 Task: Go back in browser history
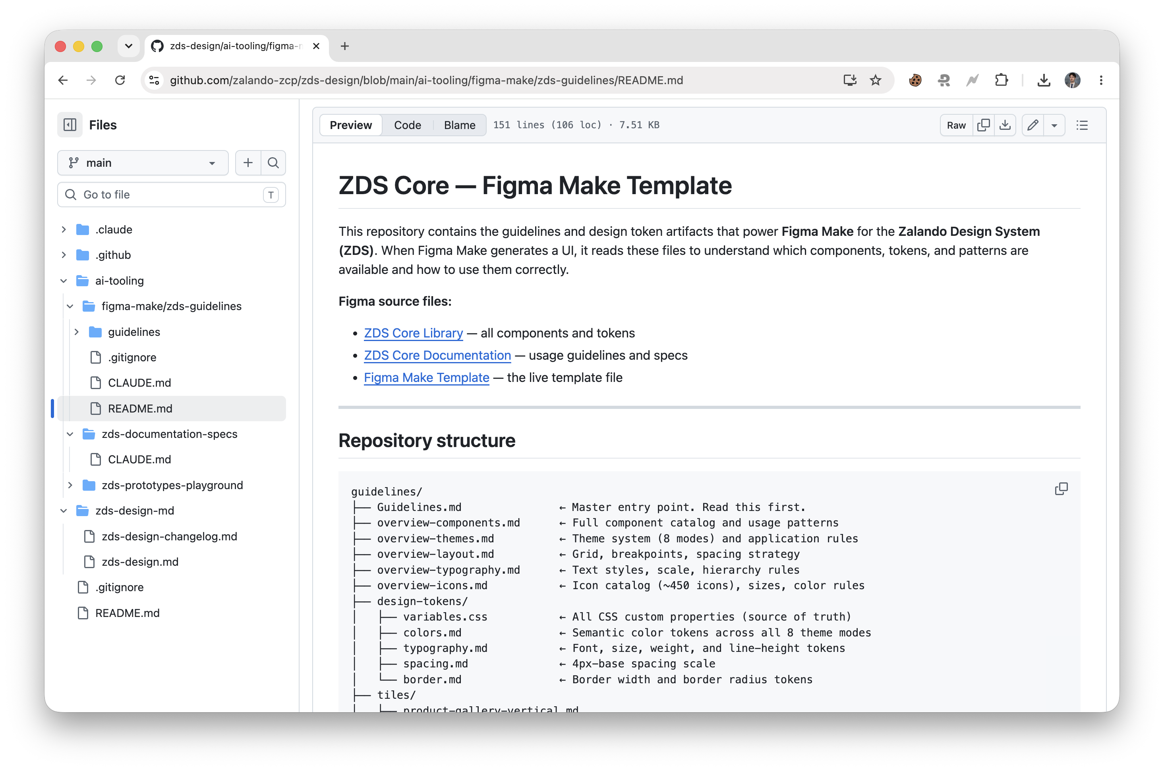(63, 80)
